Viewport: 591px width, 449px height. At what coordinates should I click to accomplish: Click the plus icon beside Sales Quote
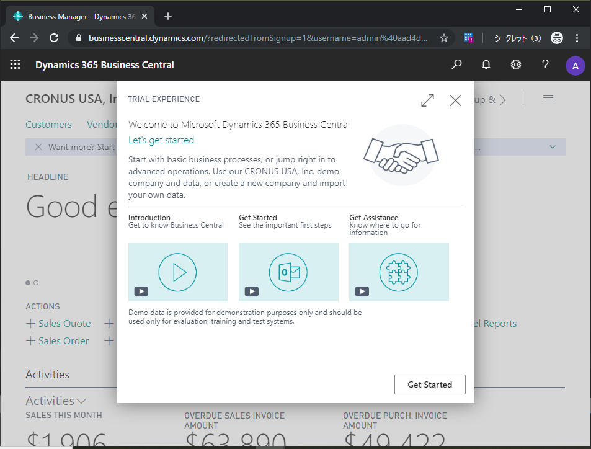(x=30, y=324)
